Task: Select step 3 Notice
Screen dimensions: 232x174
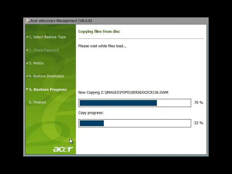Action: click(x=36, y=63)
